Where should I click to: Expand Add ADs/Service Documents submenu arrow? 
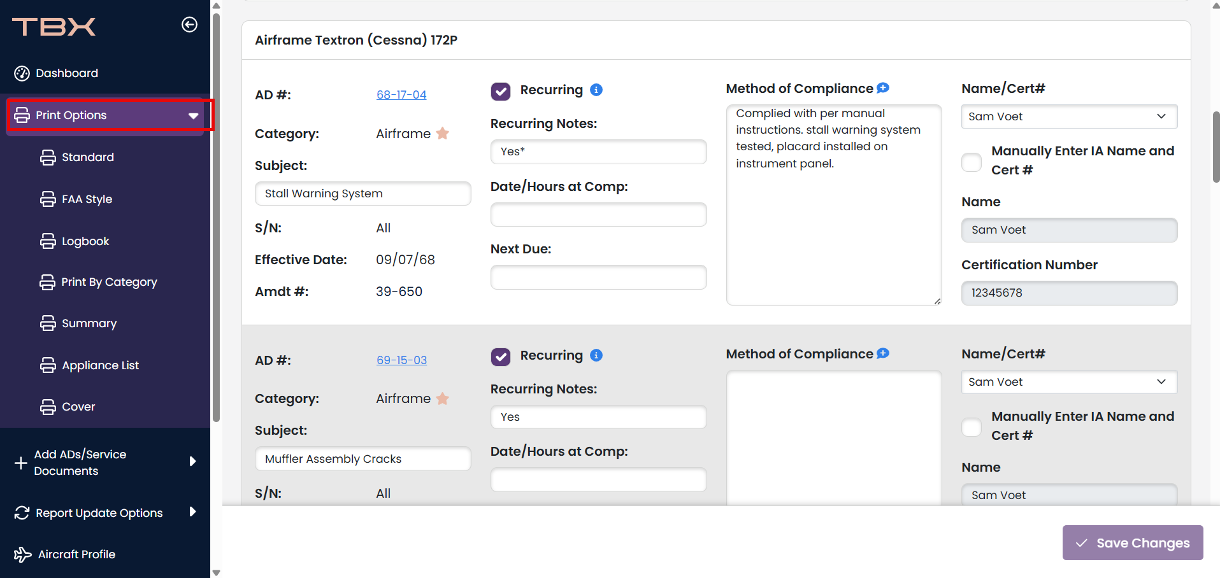[192, 462]
